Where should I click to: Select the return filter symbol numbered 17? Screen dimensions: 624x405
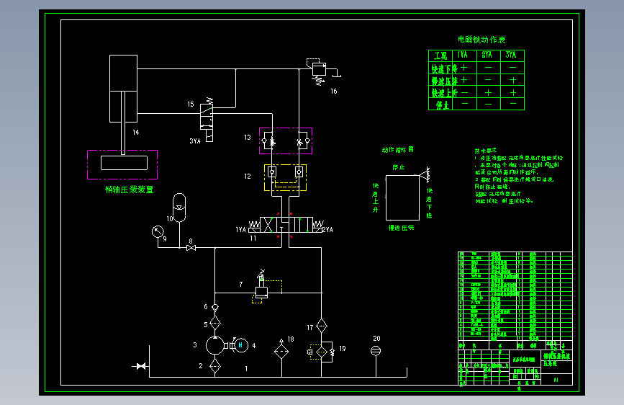coord(322,326)
